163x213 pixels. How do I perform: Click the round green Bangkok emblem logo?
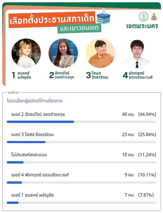point(143,17)
